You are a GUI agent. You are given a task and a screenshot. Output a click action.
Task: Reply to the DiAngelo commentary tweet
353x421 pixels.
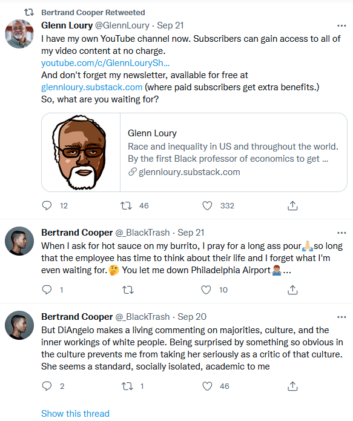[x=47, y=386]
